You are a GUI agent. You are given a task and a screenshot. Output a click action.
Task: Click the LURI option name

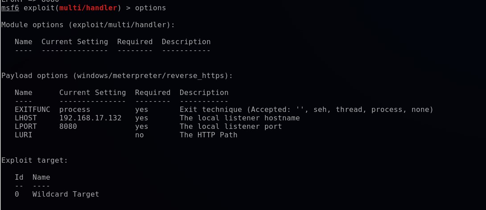tap(23, 135)
